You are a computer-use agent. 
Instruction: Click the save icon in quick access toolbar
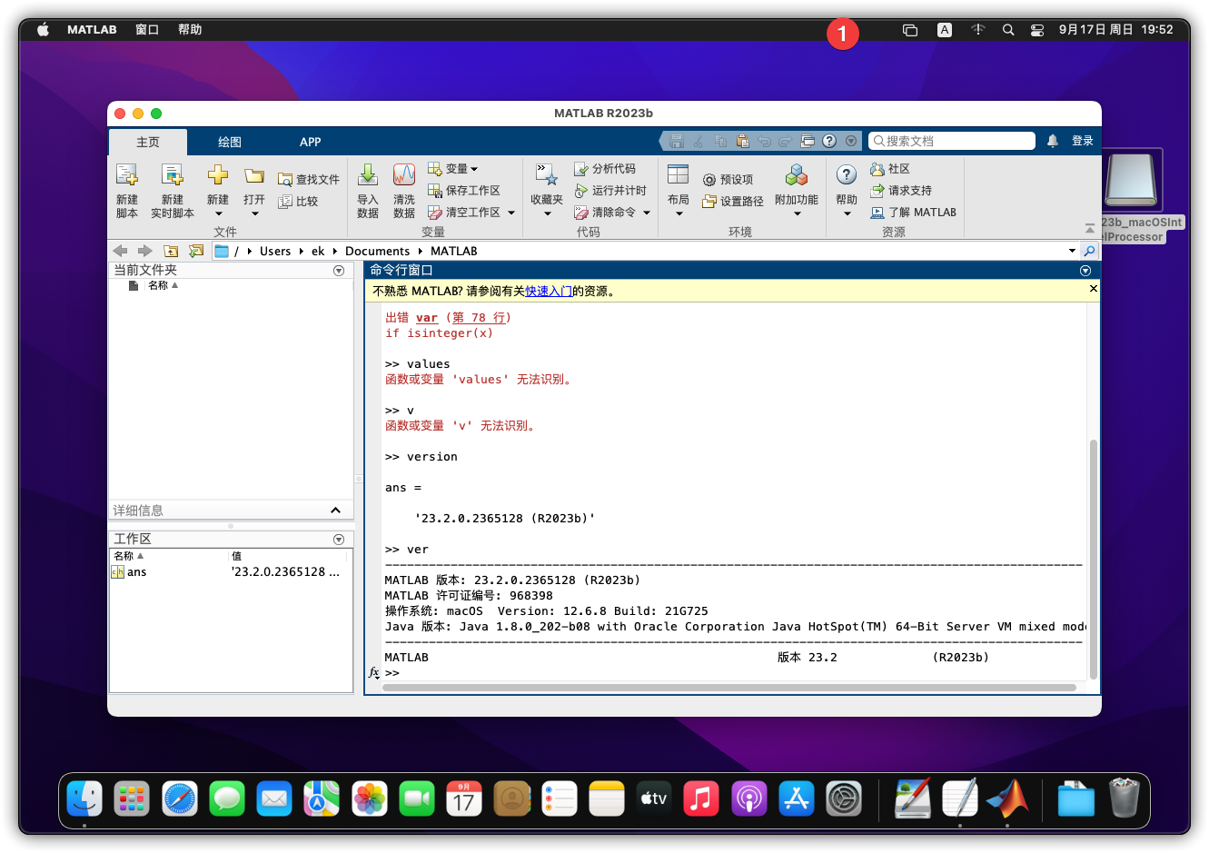[677, 141]
